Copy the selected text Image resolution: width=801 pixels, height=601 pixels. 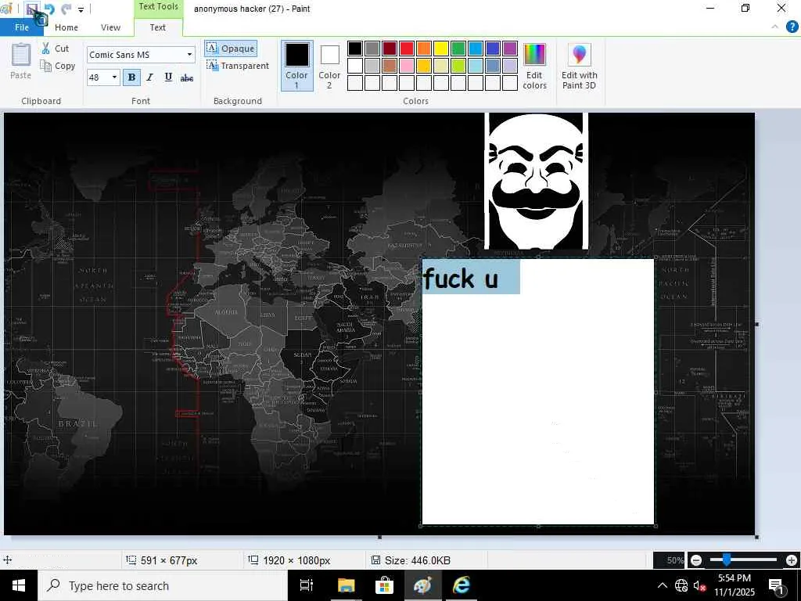click(58, 66)
